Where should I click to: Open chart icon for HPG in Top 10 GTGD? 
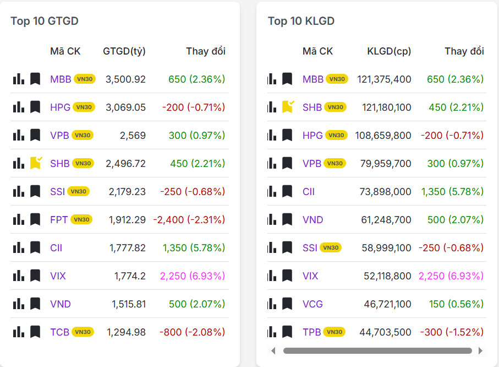tap(19, 107)
